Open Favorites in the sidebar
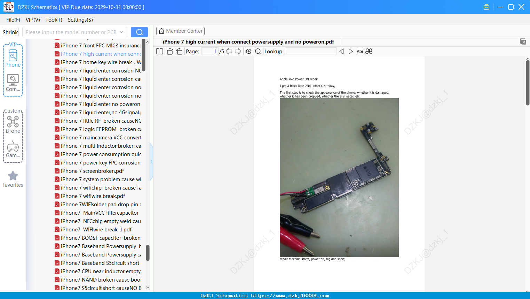The height and width of the screenshot is (299, 530). tap(13, 179)
